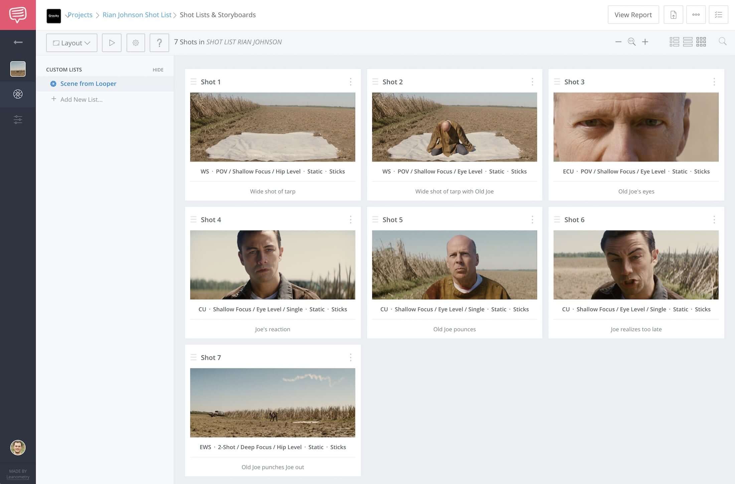The width and height of the screenshot is (735, 484).
Task: Hide the Custom Lists panel
Action: click(158, 70)
